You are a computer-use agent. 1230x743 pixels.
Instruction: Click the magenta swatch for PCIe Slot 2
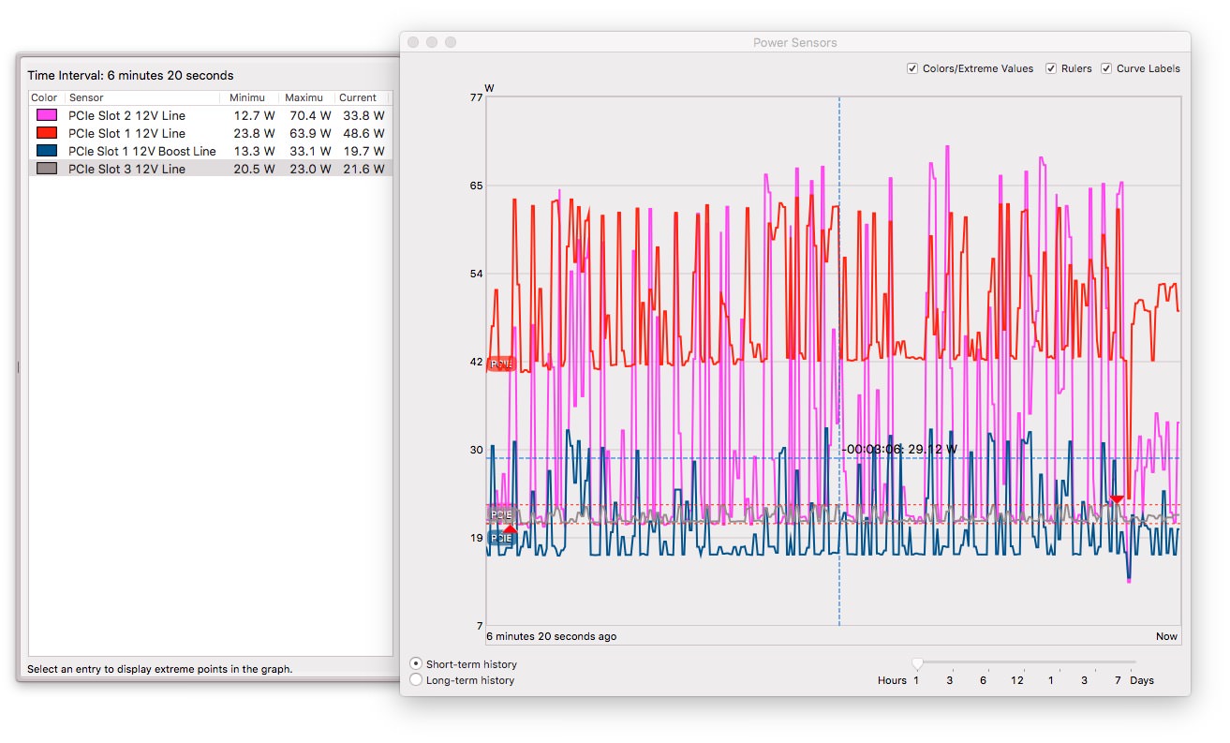(x=46, y=115)
